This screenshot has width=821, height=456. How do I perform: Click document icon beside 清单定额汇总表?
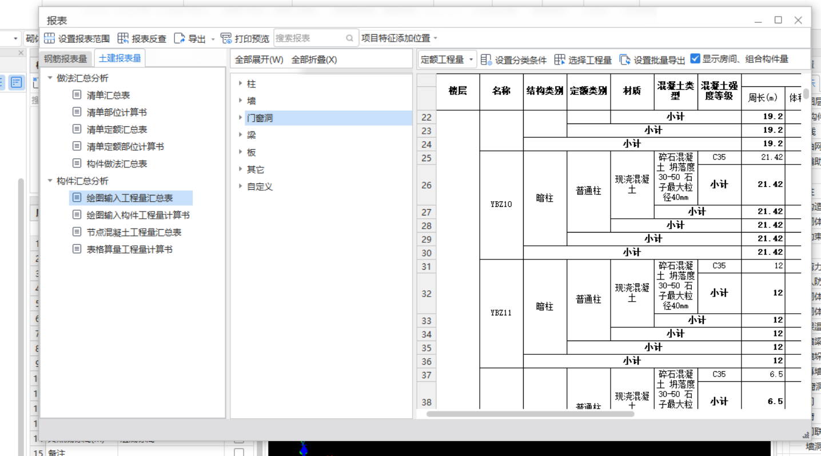[77, 129]
